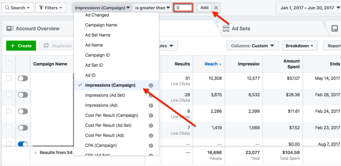Open the 'is greater than' operator dropdown
The width and height of the screenshot is (341, 166).
(153, 8)
